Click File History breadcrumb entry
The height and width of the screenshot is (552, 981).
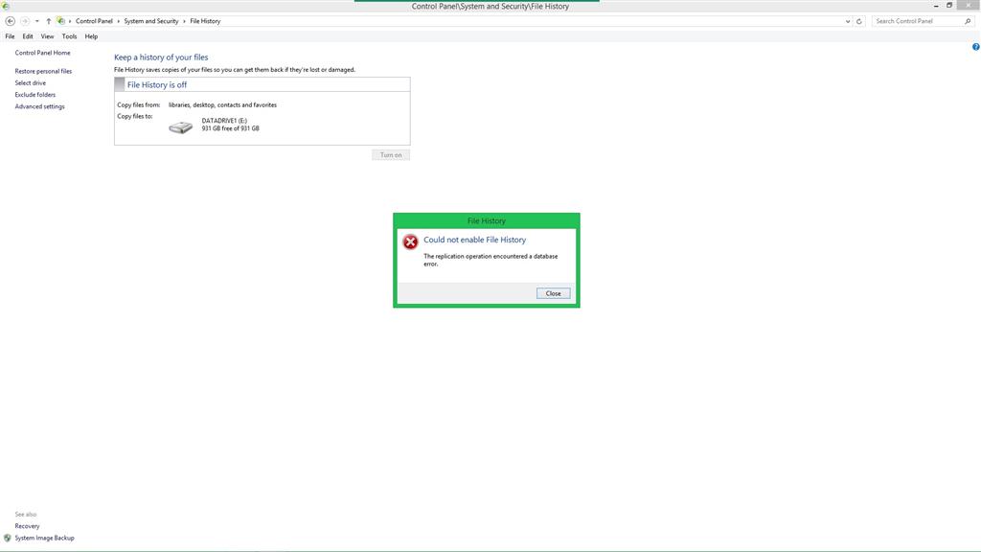[205, 21]
